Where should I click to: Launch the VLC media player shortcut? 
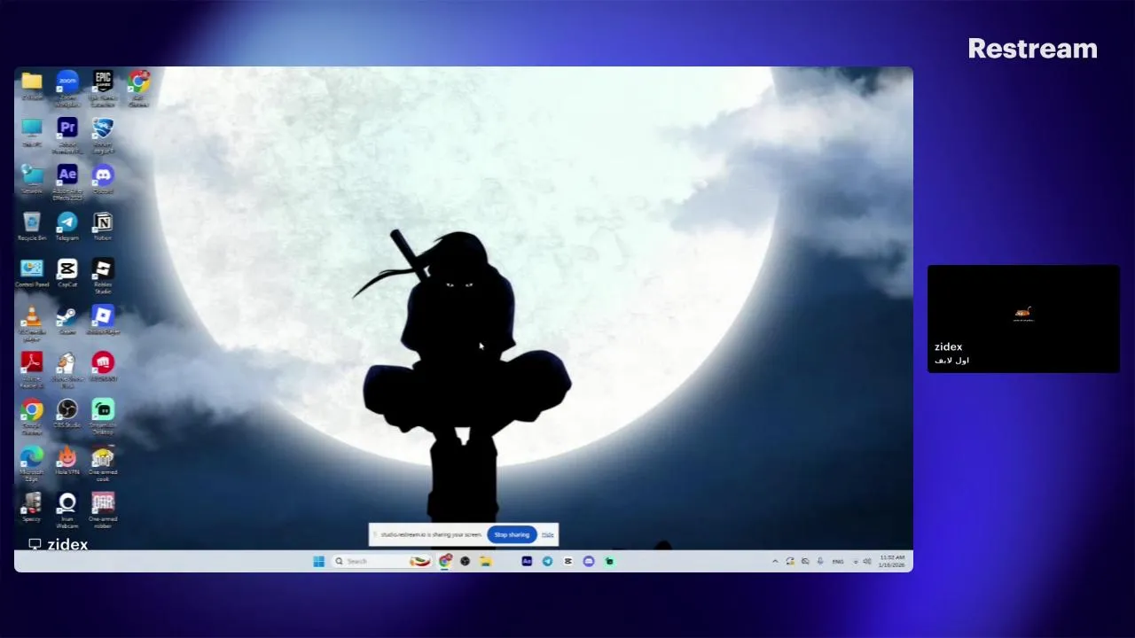(32, 323)
